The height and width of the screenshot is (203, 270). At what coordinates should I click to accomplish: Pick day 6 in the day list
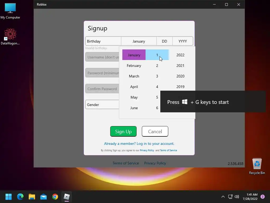pyautogui.click(x=157, y=108)
